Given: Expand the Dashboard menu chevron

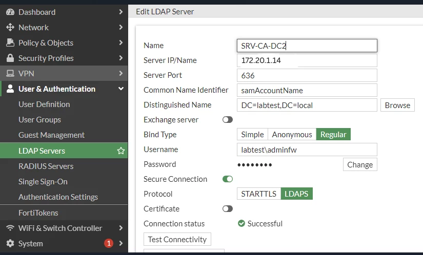Looking at the screenshot, I should pos(120,12).
